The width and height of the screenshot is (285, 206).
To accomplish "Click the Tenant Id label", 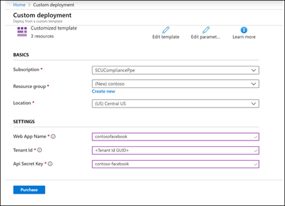I will click(23, 150).
